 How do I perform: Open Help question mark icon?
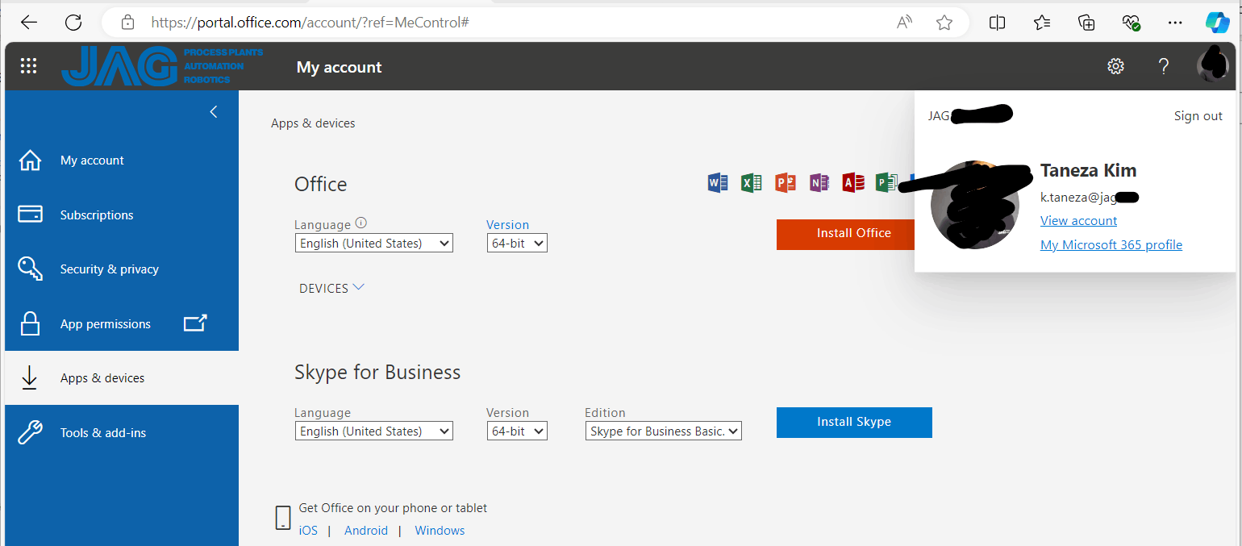pos(1163,66)
